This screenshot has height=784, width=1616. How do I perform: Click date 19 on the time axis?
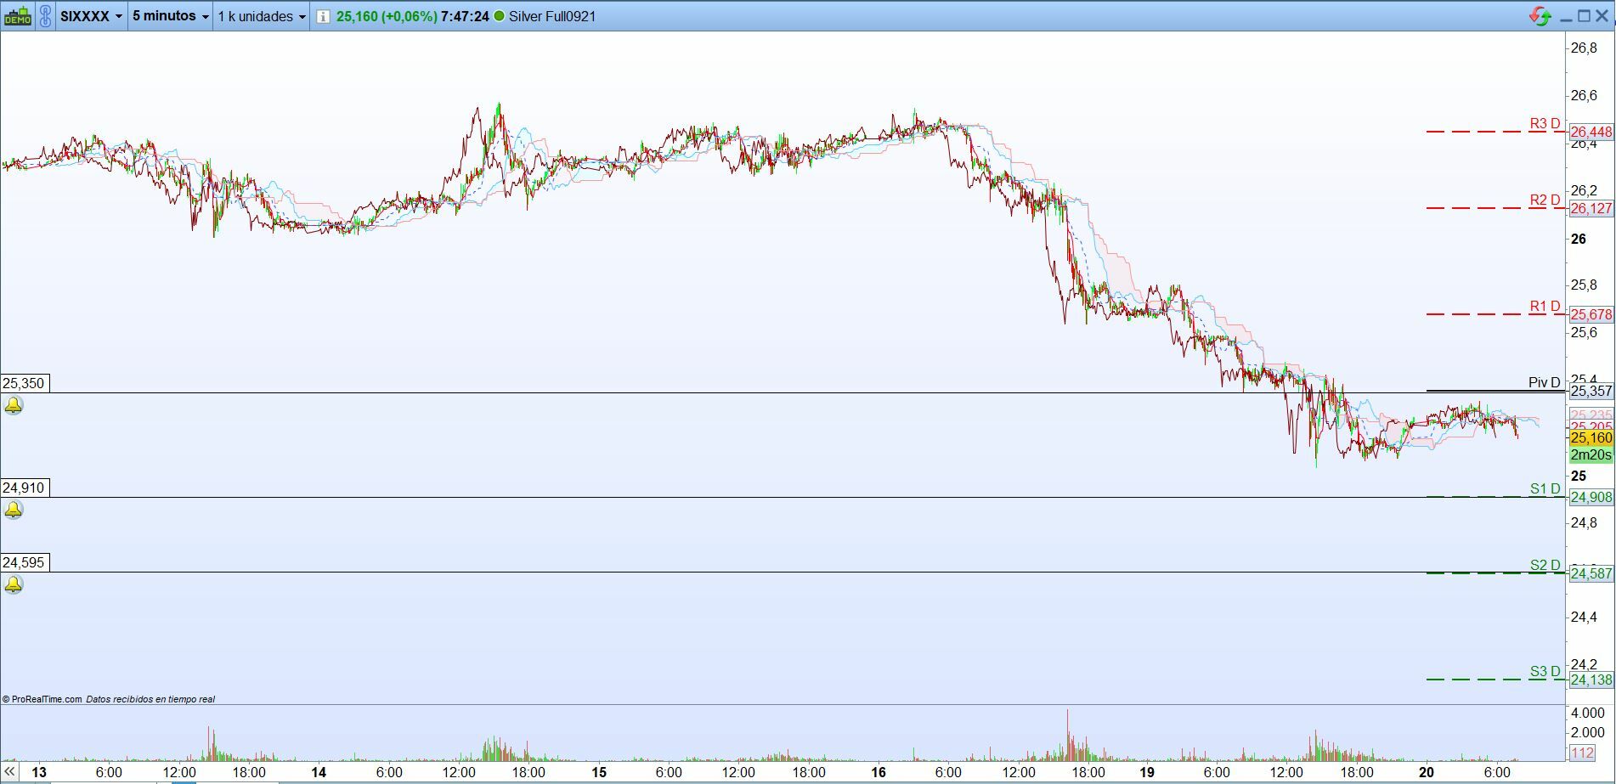[1147, 772]
